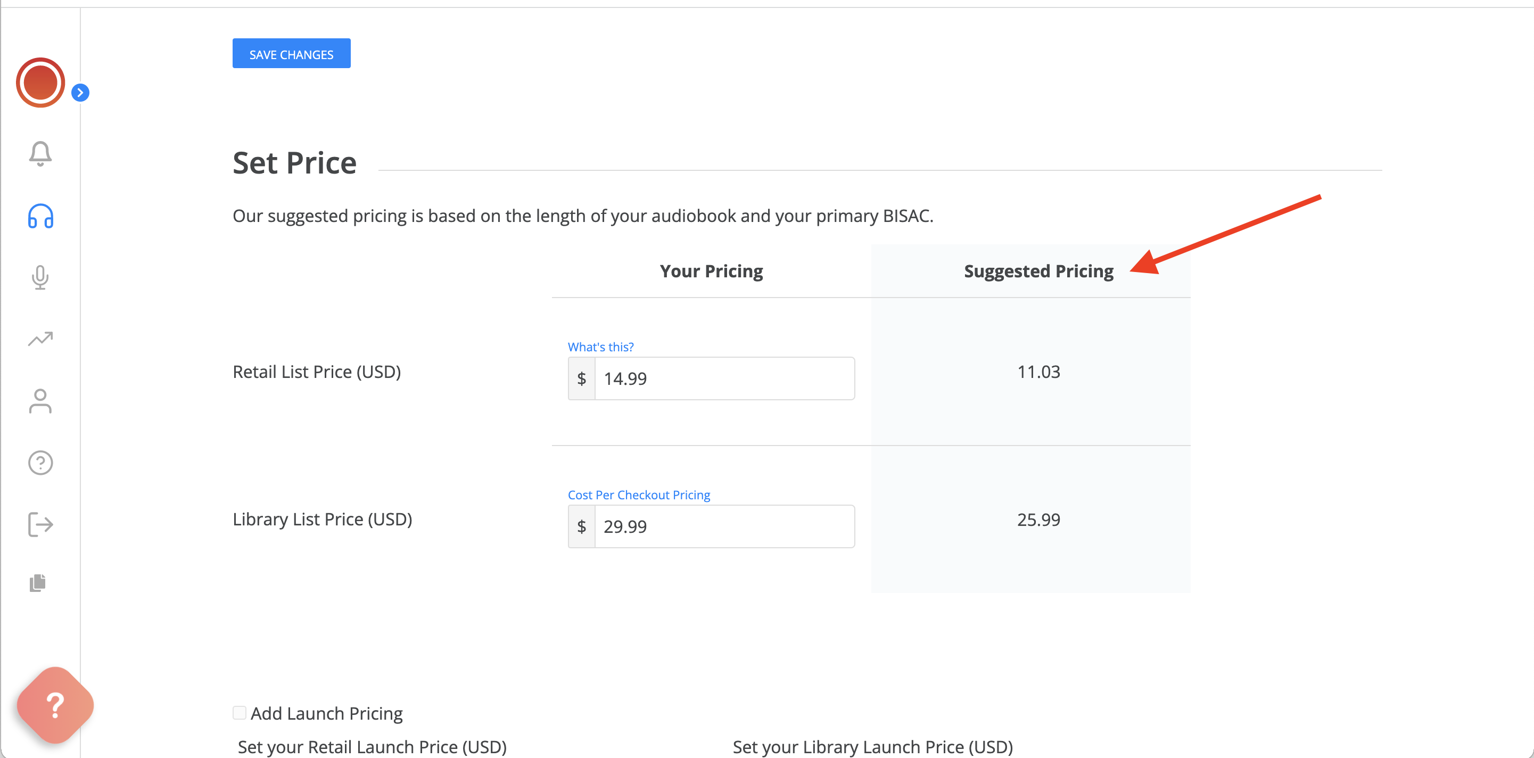Open the "What's this?" link
Image resolution: width=1534 pixels, height=758 pixels.
coord(600,347)
